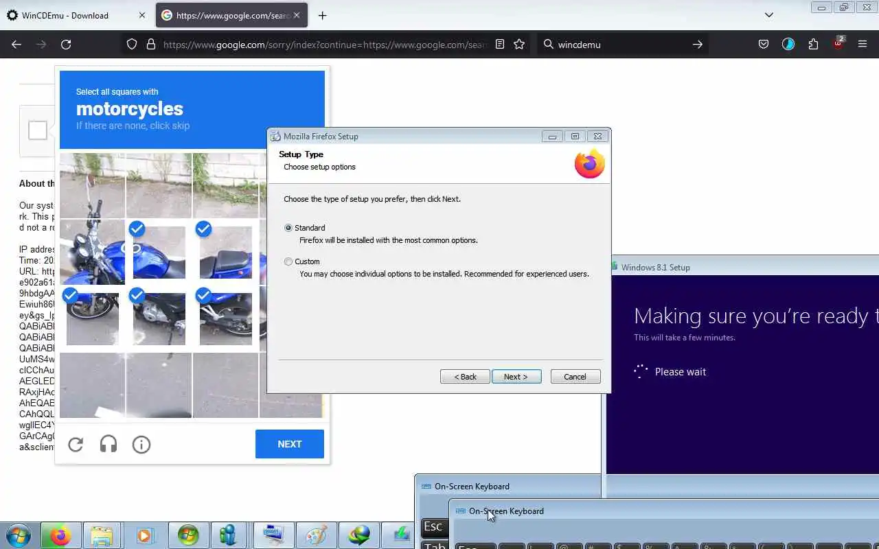Open the Extensions puzzle icon
The image size is (879, 549).
(813, 44)
